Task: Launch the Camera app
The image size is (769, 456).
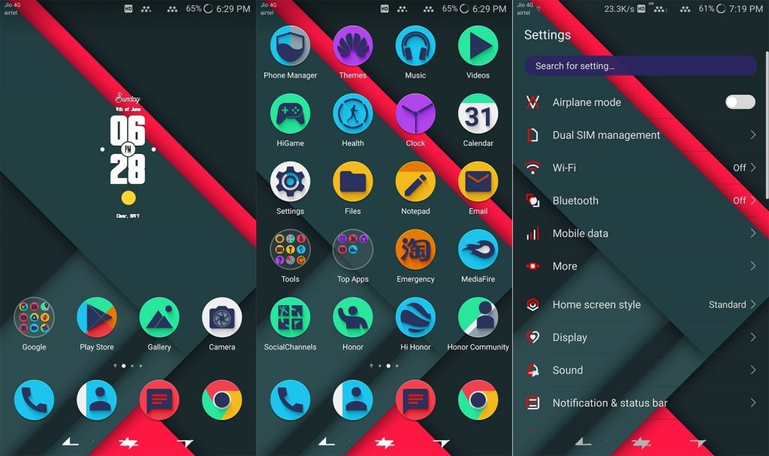Action: coord(222,317)
